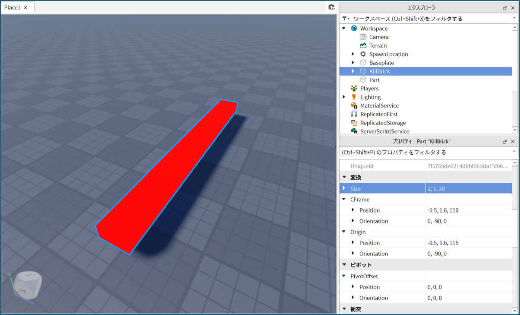Click the SpawnLocation gear icon
This screenshot has height=315, width=520.
pyautogui.click(x=363, y=54)
